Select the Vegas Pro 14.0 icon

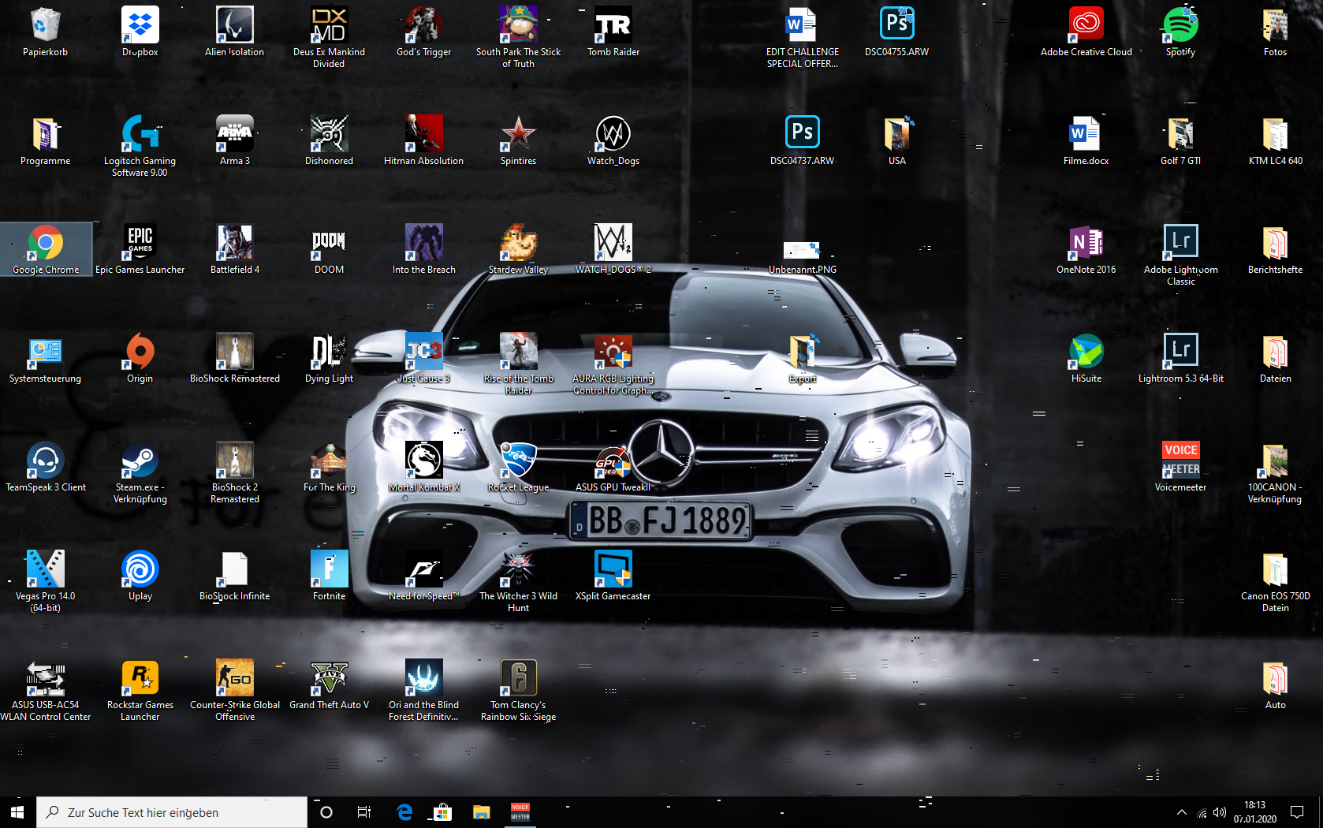tap(46, 569)
